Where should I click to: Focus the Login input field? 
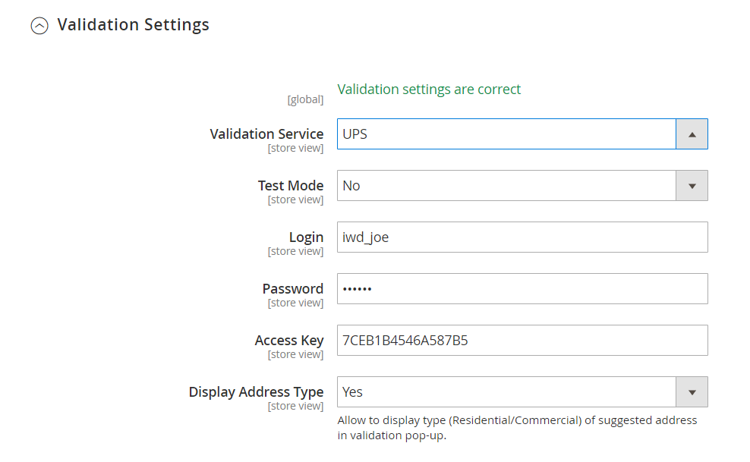coord(522,237)
